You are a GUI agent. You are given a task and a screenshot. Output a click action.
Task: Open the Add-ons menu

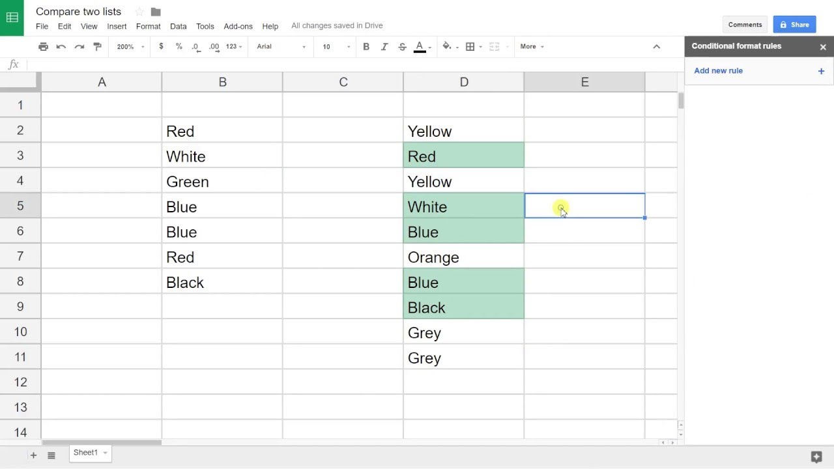point(238,26)
